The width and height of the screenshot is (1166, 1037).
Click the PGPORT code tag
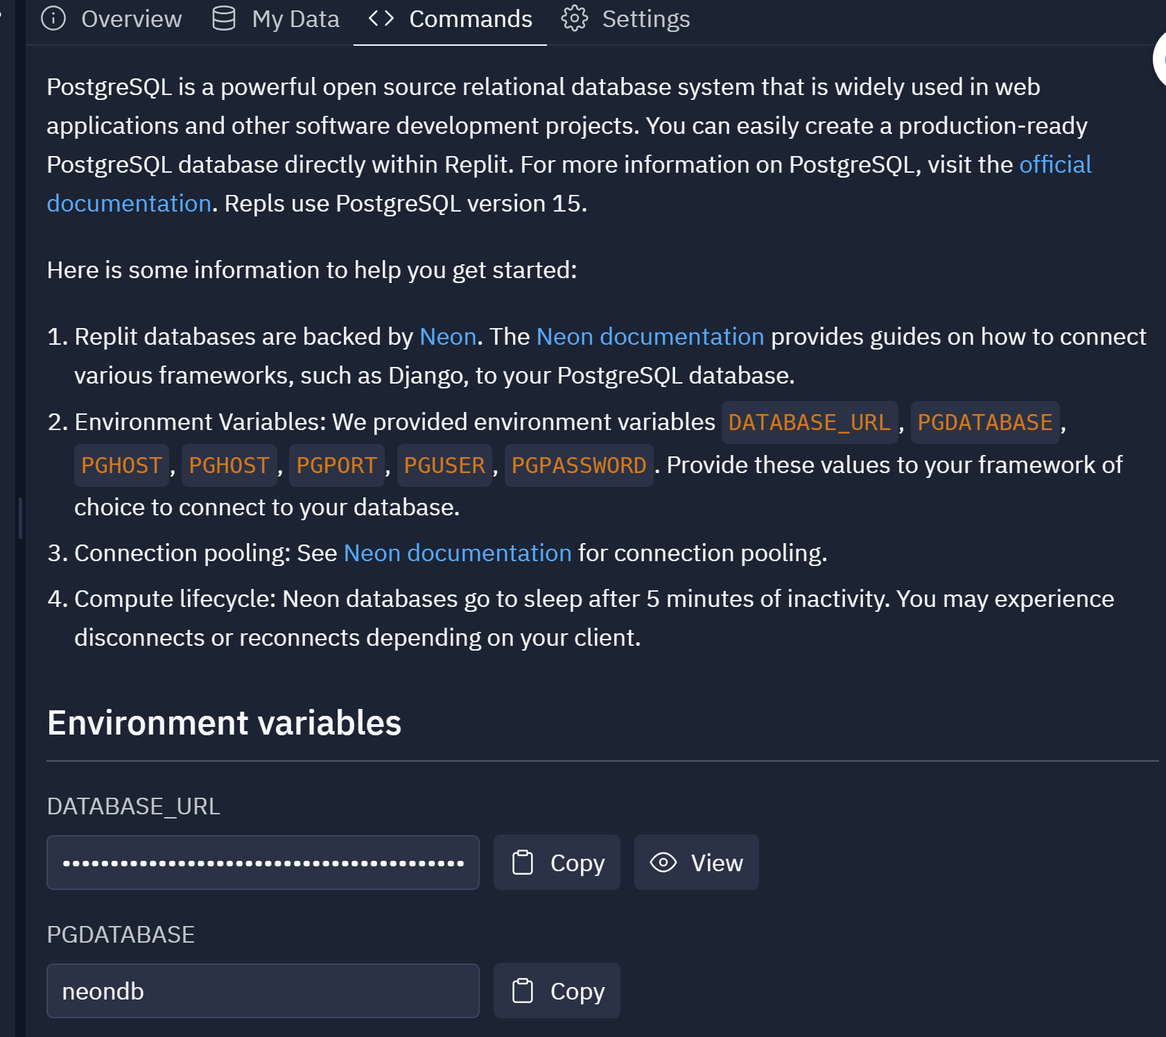point(337,465)
